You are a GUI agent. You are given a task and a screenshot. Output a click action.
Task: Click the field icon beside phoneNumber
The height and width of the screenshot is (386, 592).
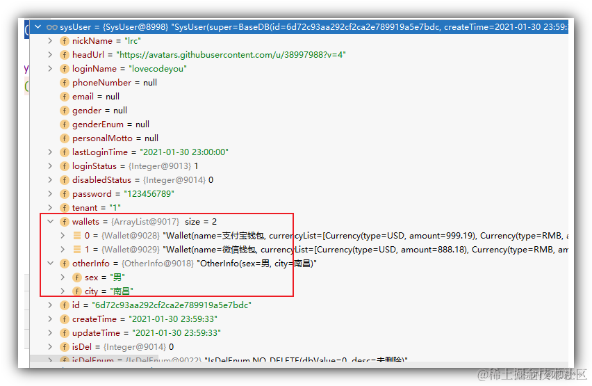65,83
